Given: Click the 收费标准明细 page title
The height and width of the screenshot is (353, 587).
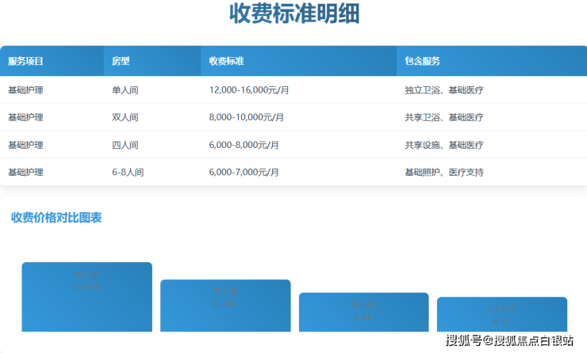Looking at the screenshot, I should (293, 14).
